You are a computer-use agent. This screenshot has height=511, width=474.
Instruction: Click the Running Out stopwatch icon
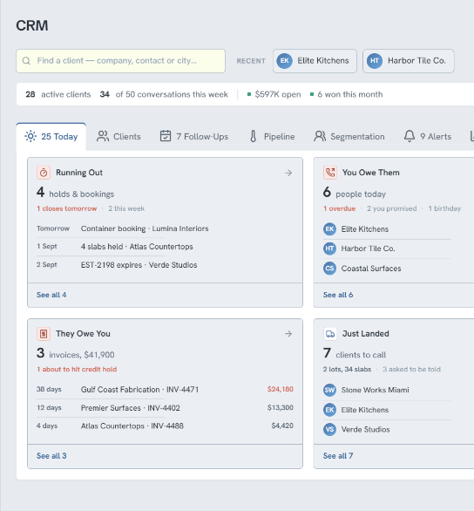pos(44,173)
